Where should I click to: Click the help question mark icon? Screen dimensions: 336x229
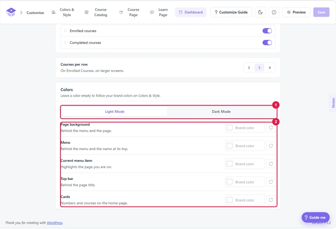(274, 12)
